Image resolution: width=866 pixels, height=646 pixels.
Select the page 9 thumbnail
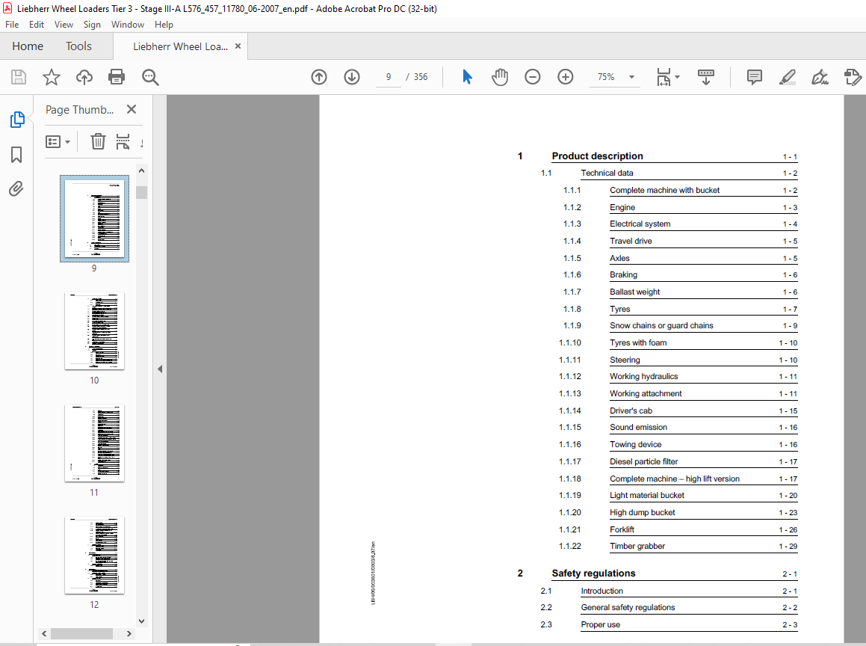[94, 218]
